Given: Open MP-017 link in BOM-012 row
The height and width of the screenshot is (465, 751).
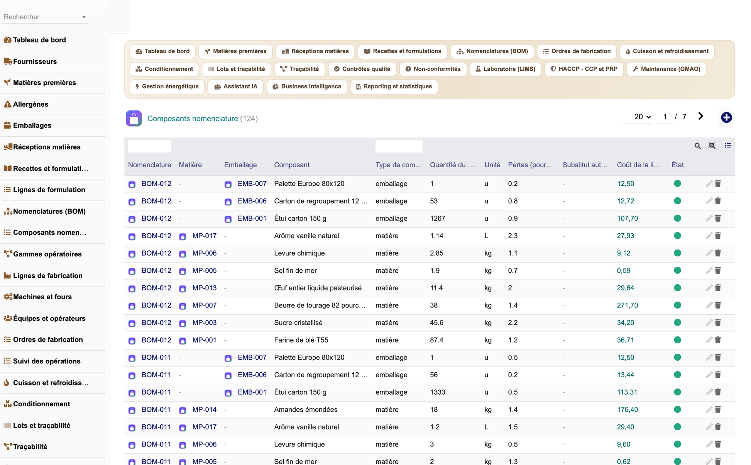Looking at the screenshot, I should (205, 236).
